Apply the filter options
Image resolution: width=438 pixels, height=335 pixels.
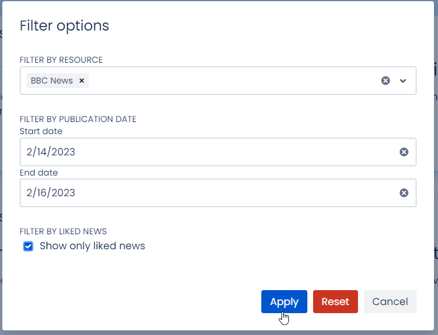pyautogui.click(x=284, y=302)
